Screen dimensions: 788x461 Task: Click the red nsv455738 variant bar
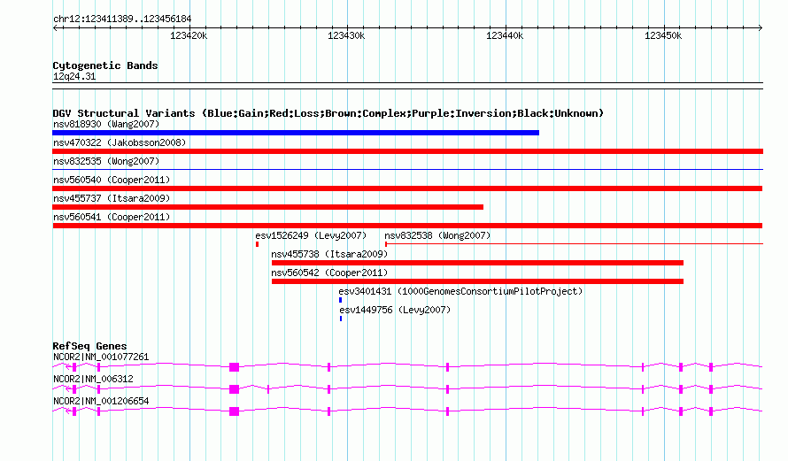pyautogui.click(x=477, y=263)
